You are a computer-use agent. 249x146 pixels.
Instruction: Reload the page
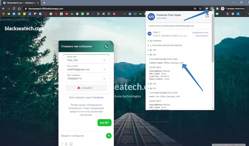(x=14, y=9)
